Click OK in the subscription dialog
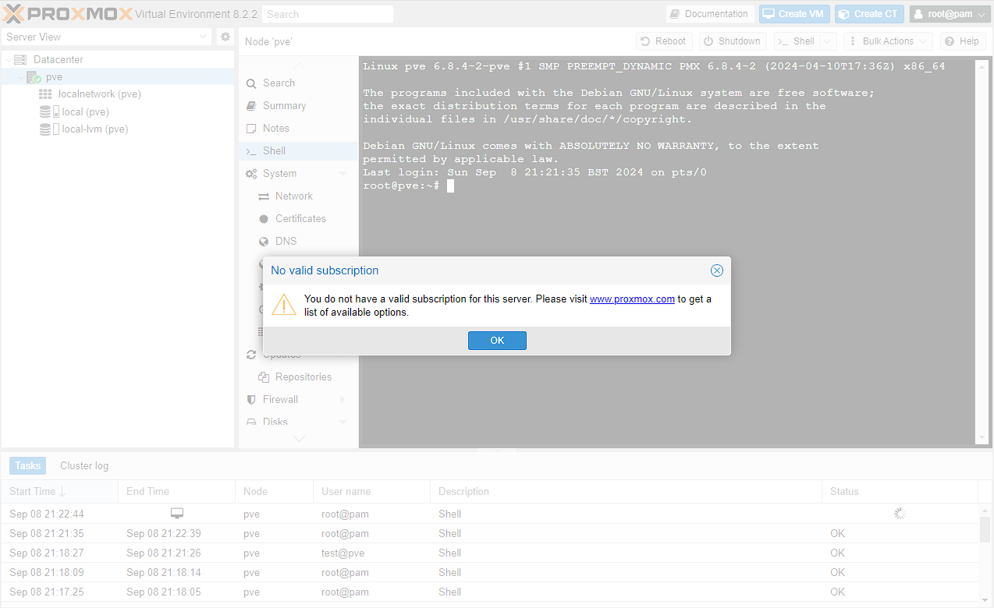 (x=497, y=341)
